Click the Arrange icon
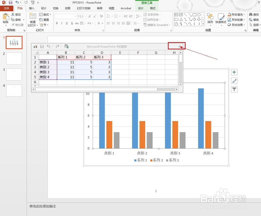Viewport: 261px width, 216px height. [210, 16]
